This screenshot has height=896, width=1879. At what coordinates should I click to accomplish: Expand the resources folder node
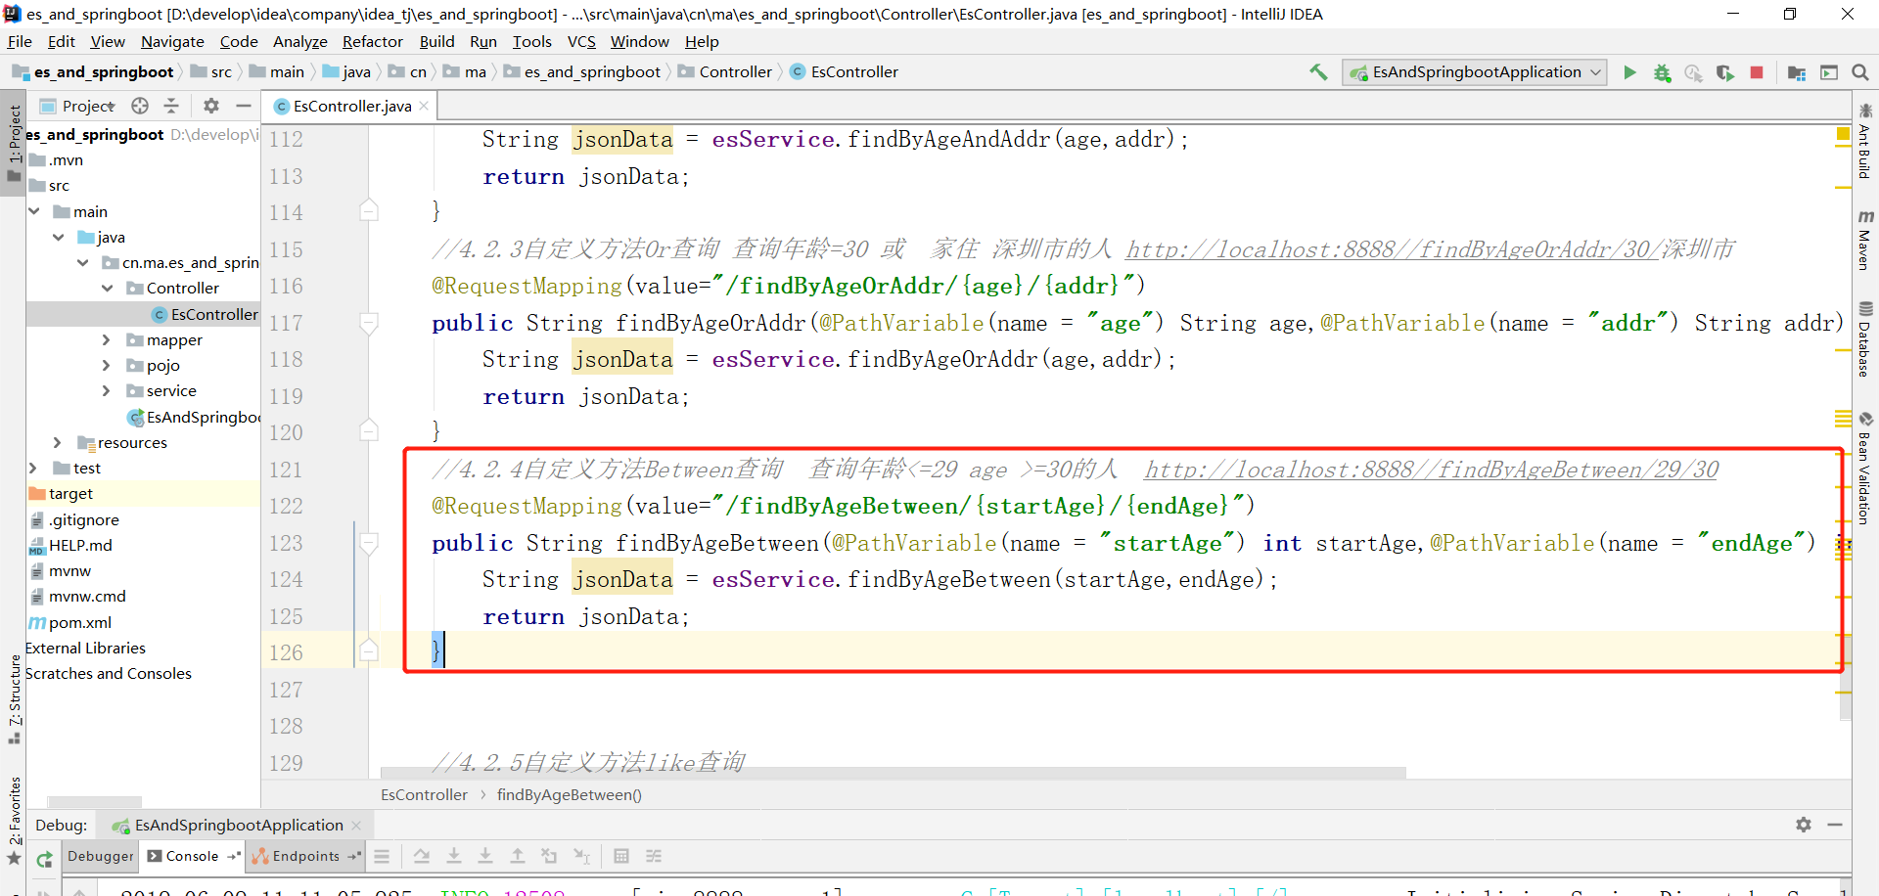click(58, 442)
